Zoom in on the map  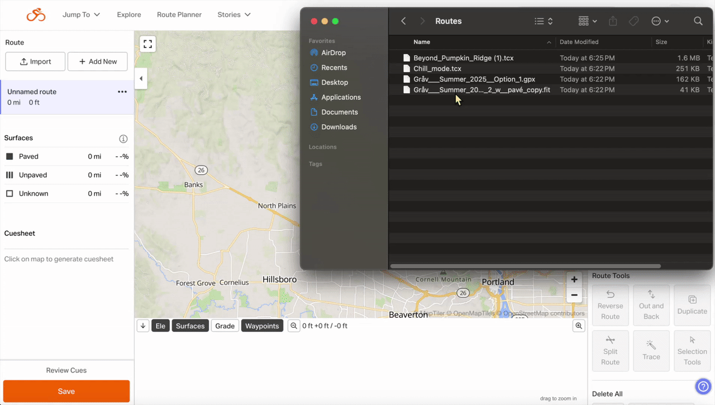(x=574, y=279)
